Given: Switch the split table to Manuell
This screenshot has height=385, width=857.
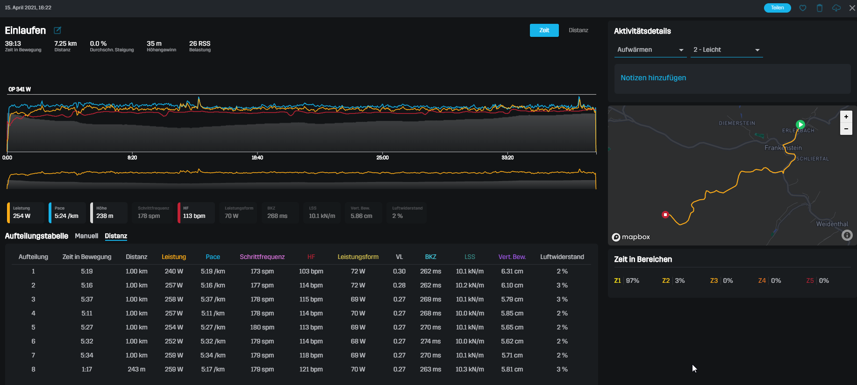Looking at the screenshot, I should (86, 236).
